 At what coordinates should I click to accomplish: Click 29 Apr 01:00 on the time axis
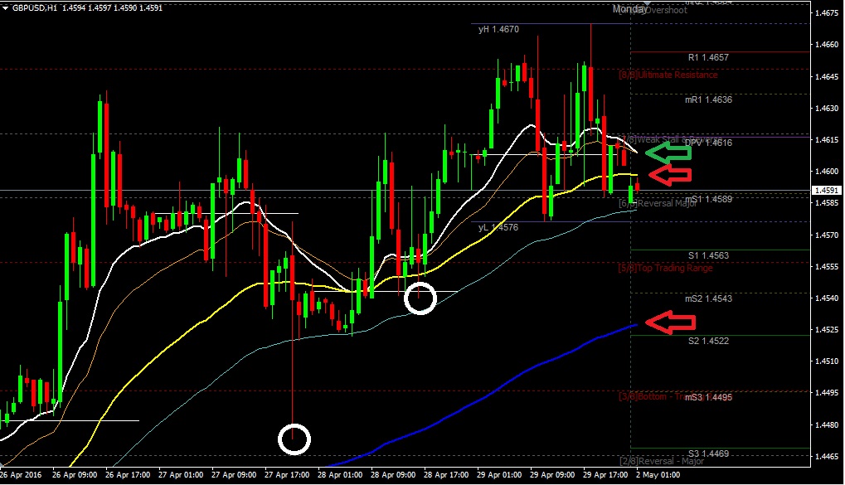pyautogui.click(x=499, y=475)
